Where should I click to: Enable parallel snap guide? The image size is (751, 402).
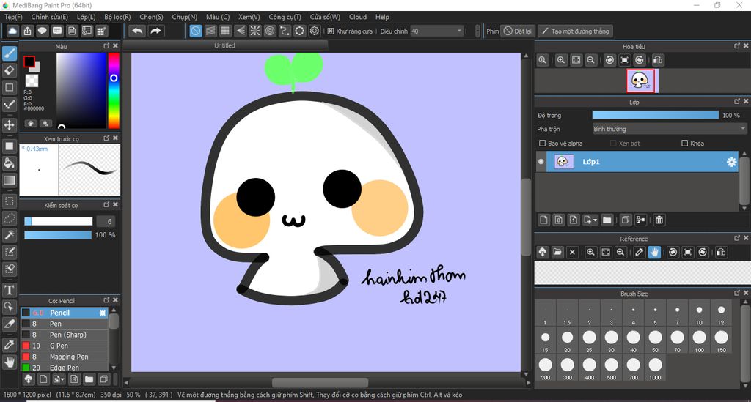210,31
